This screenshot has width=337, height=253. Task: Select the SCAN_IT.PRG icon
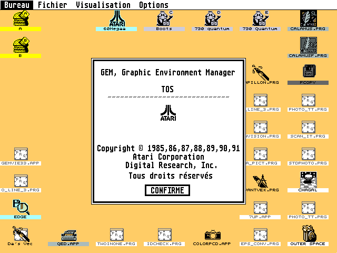click(309, 127)
